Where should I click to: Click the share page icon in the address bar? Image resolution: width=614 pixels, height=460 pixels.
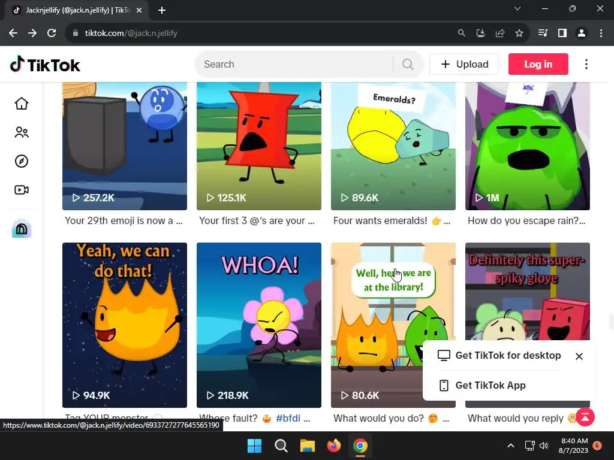(499, 34)
